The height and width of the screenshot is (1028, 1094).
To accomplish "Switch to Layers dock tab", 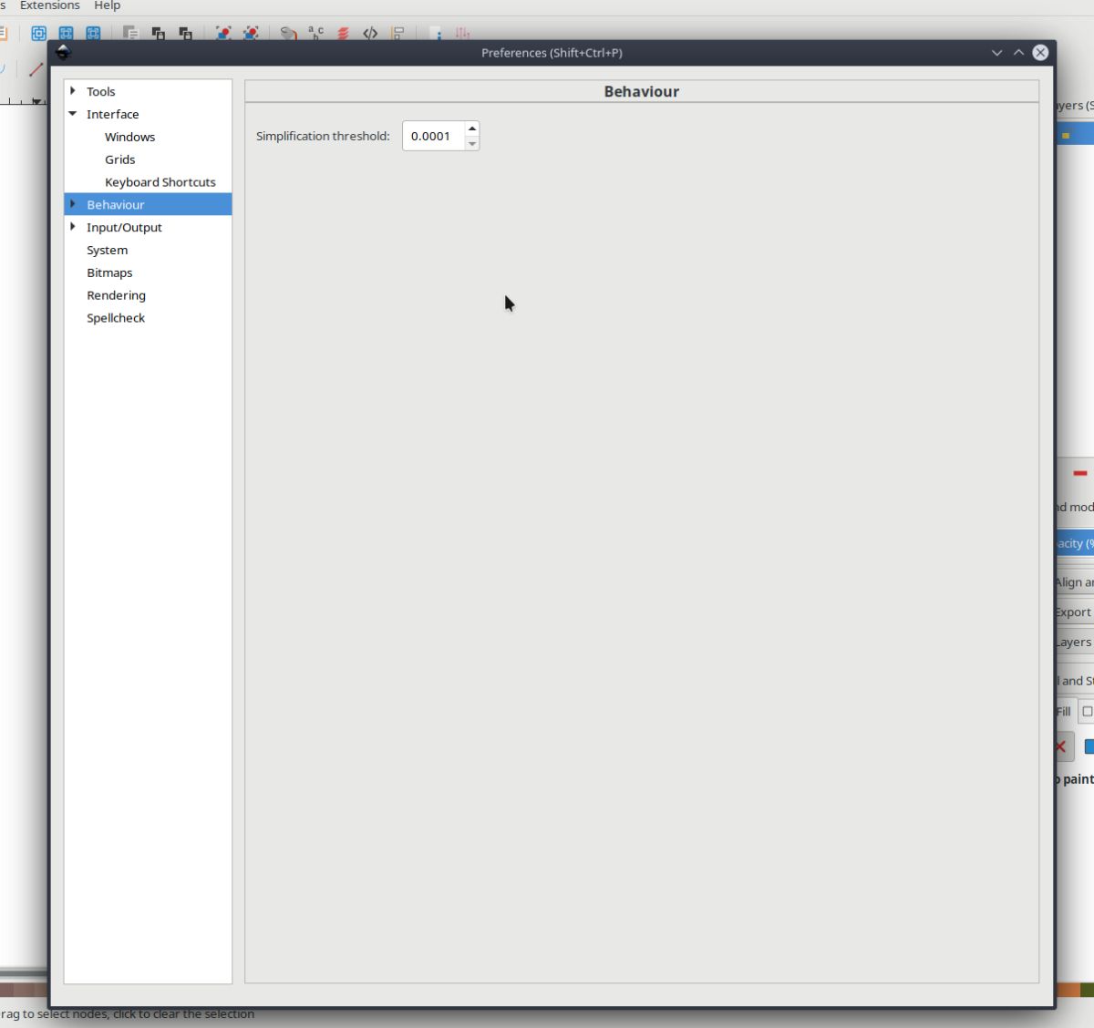I will coord(1075,642).
